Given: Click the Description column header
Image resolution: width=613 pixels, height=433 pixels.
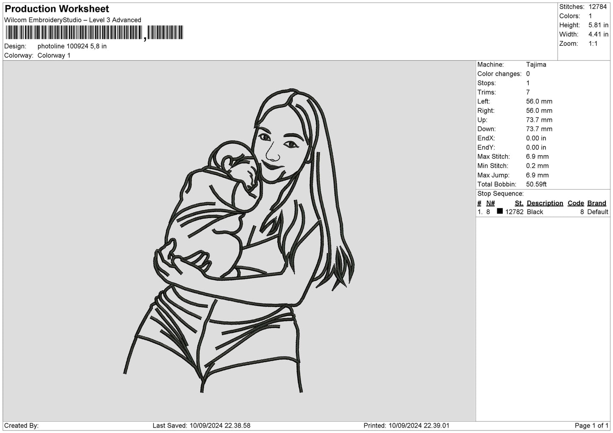Looking at the screenshot, I should [x=545, y=203].
